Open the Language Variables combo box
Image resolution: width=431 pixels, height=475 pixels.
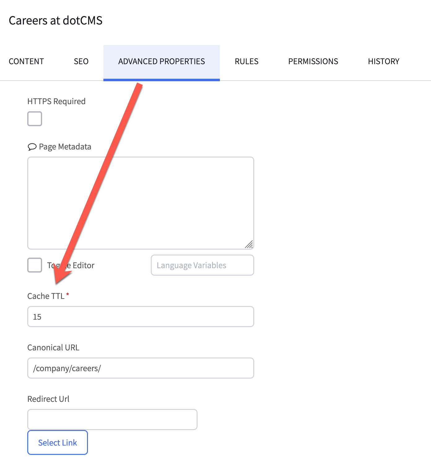[x=202, y=265]
